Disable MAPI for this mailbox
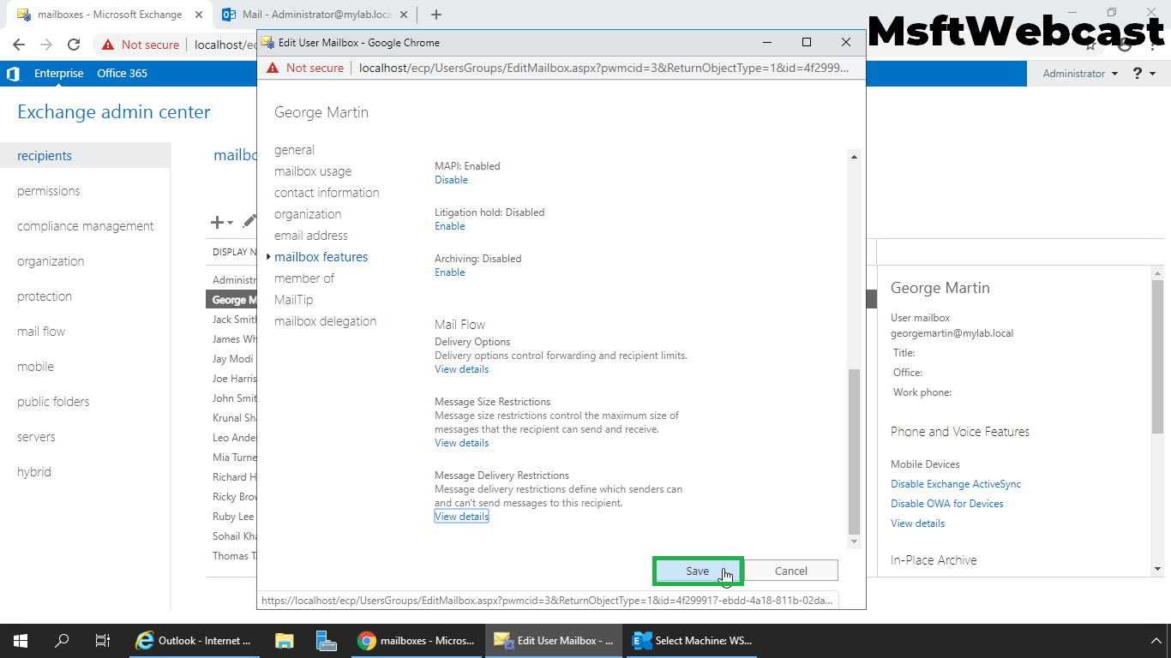Screen dimensions: 1171x658 [451, 180]
